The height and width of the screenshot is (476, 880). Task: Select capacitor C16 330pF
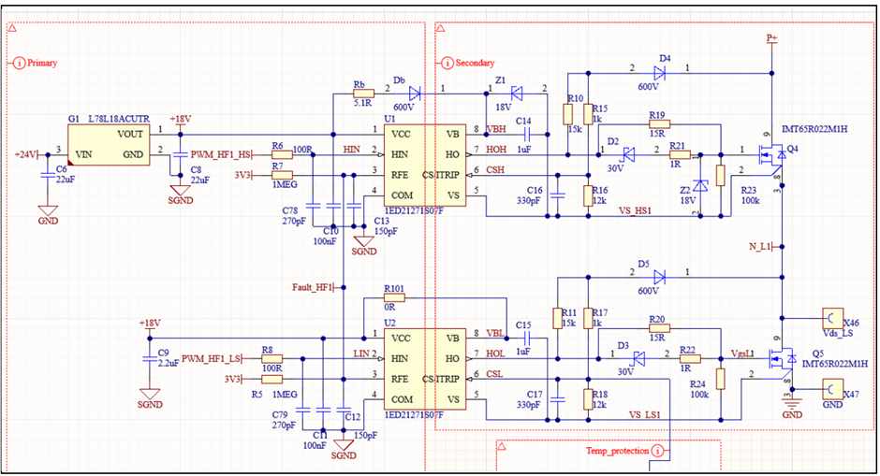click(557, 195)
